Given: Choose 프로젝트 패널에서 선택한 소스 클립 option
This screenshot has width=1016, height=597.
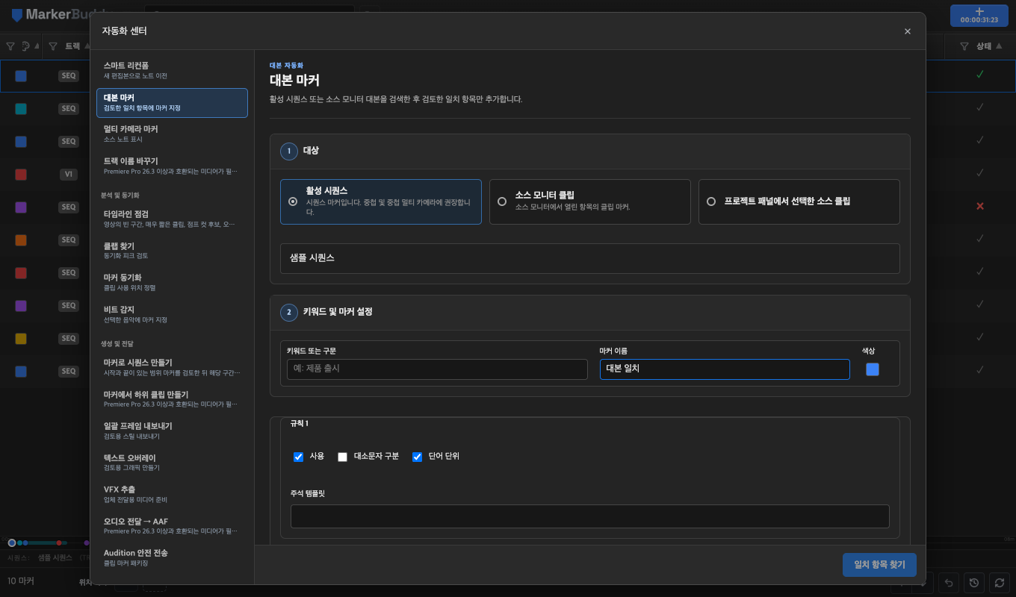Looking at the screenshot, I should pyautogui.click(x=799, y=201).
